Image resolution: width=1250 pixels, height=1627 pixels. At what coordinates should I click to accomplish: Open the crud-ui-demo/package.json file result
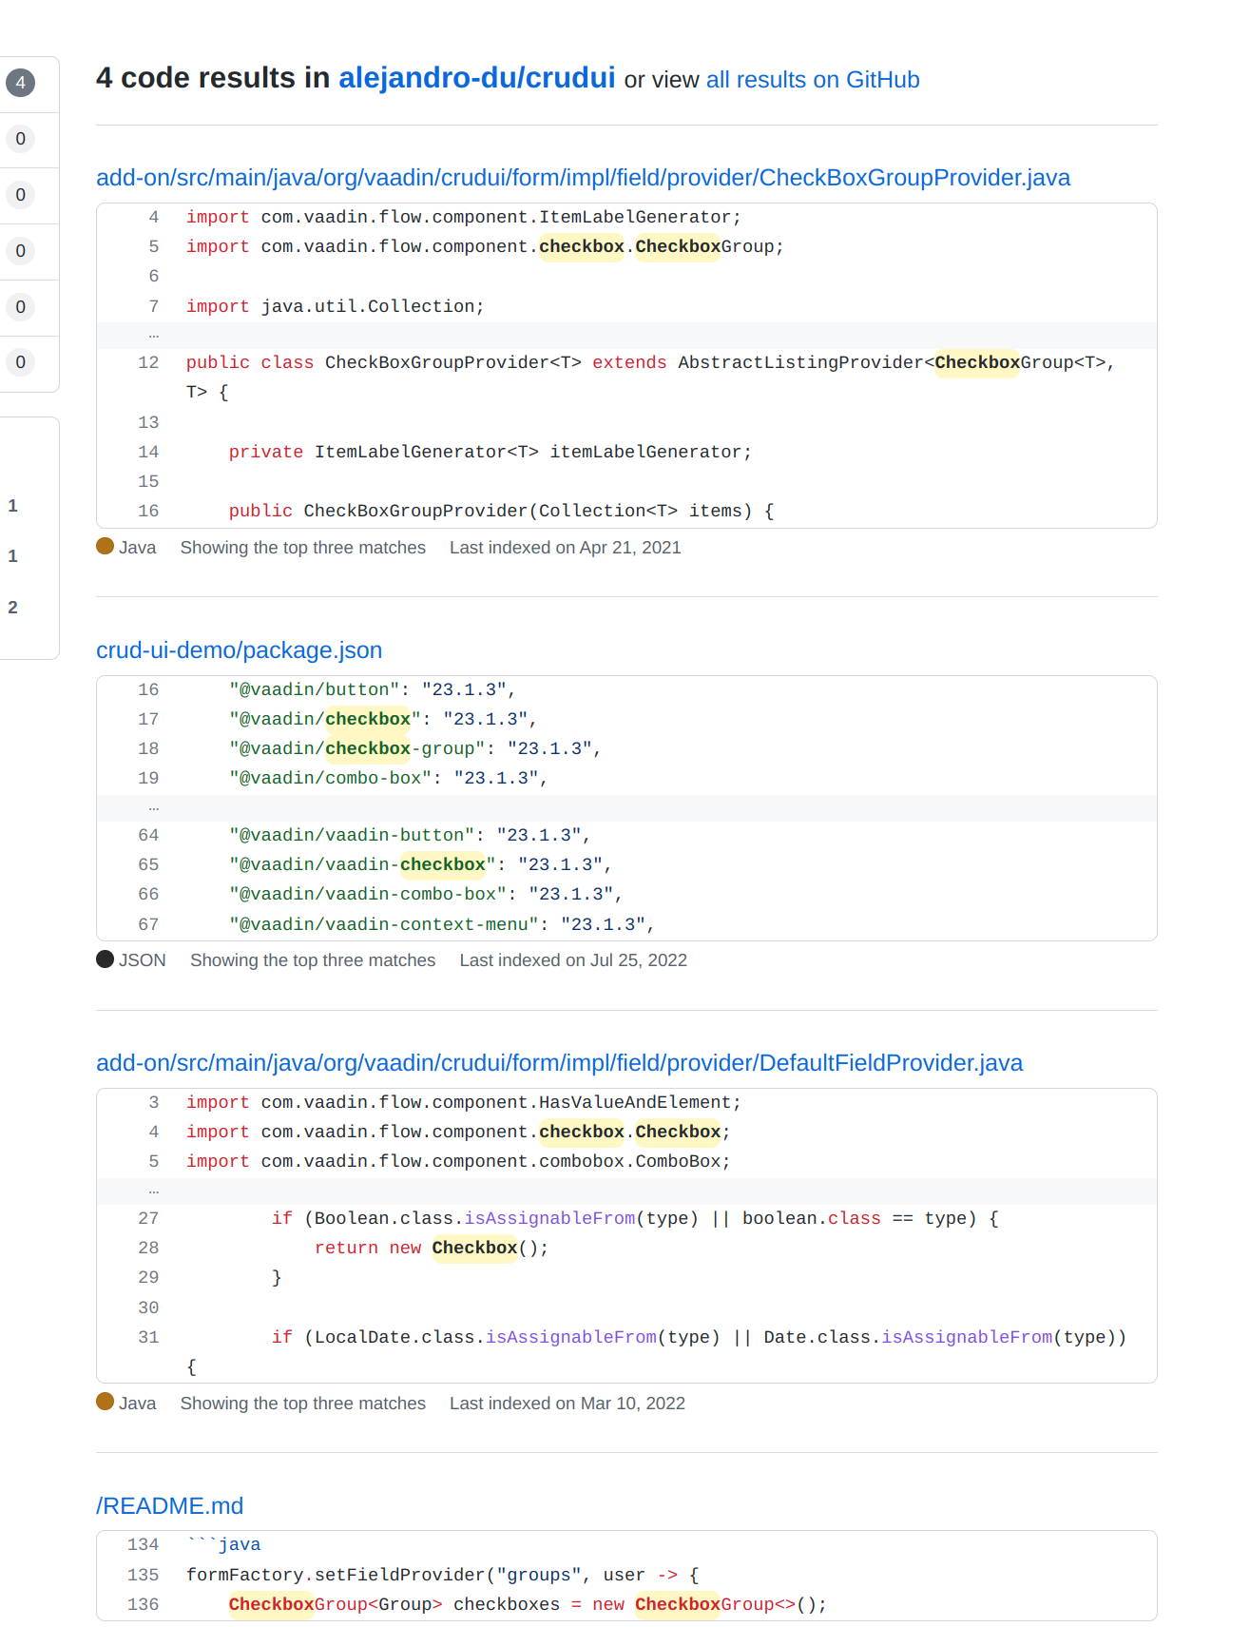tap(239, 650)
